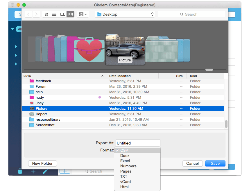Select the help folder row
Screen dimensions: 249x194
pos(123,92)
